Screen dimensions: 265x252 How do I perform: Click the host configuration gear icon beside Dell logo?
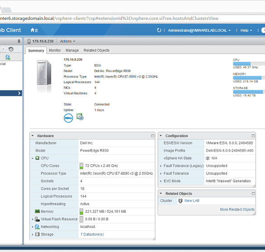[80, 117]
